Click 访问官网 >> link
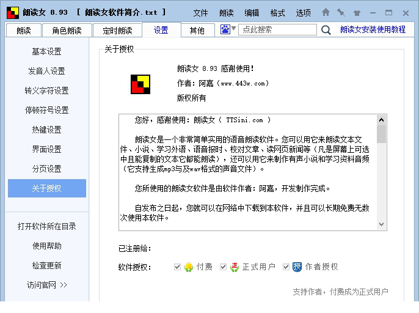 [x=47, y=285]
